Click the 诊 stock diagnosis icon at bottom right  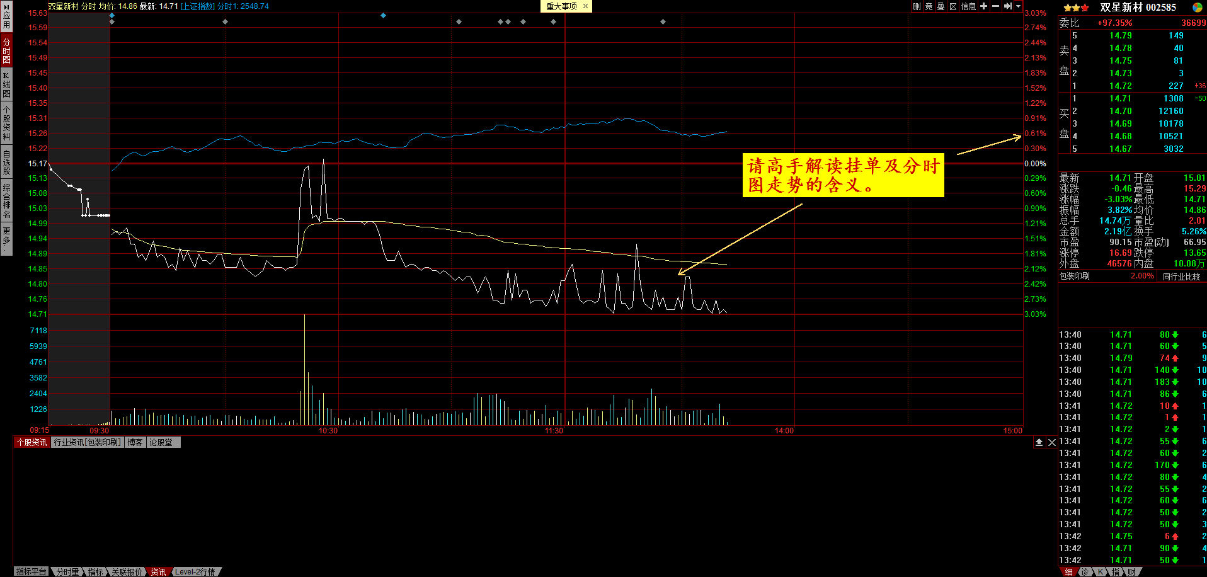pyautogui.click(x=1085, y=571)
